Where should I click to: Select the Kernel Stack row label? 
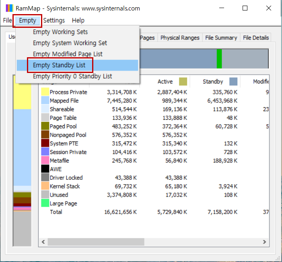(65, 186)
